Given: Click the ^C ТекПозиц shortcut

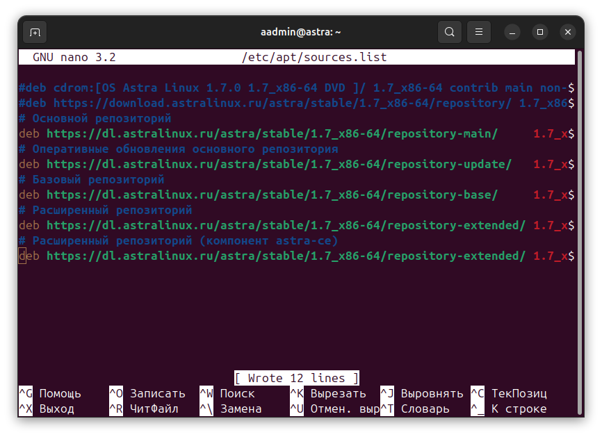Looking at the screenshot, I should click(509, 394).
